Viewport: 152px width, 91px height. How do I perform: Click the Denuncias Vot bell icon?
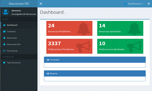click(4, 45)
